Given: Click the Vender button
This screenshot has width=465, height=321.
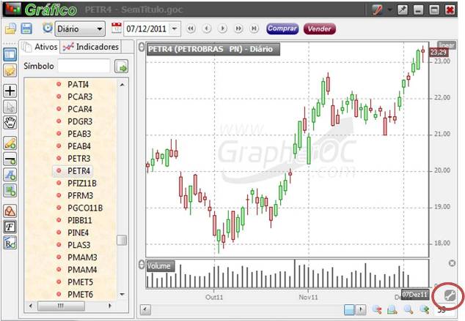Looking at the screenshot, I should pos(319,29).
